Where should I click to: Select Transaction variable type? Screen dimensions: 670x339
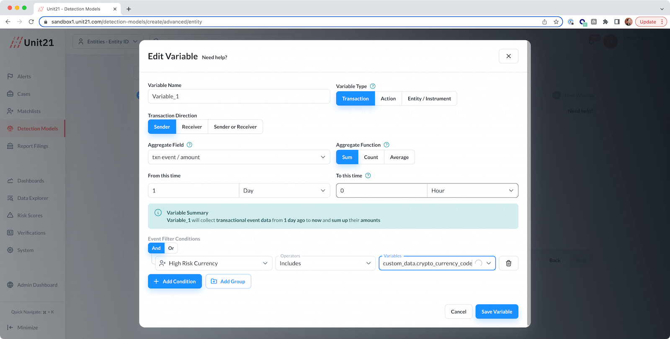pyautogui.click(x=356, y=99)
